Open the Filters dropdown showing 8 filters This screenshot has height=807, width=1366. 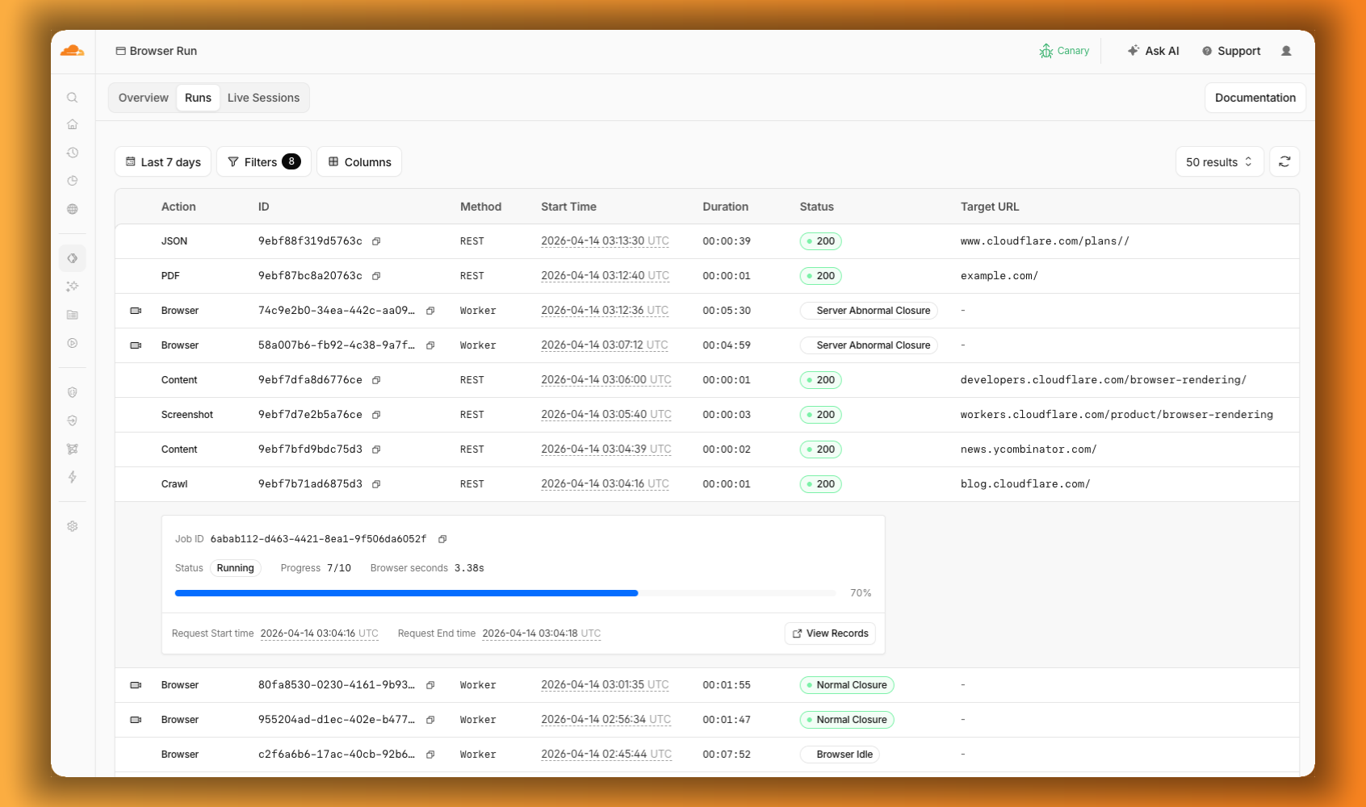[x=263, y=161]
